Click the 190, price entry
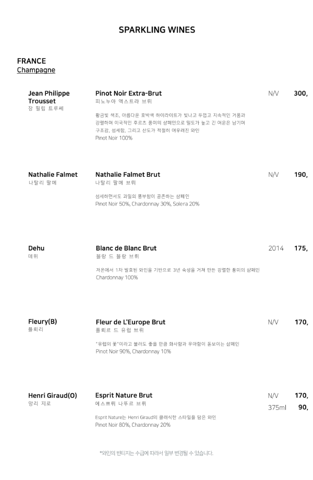This screenshot has height=480, width=313. point(300,174)
